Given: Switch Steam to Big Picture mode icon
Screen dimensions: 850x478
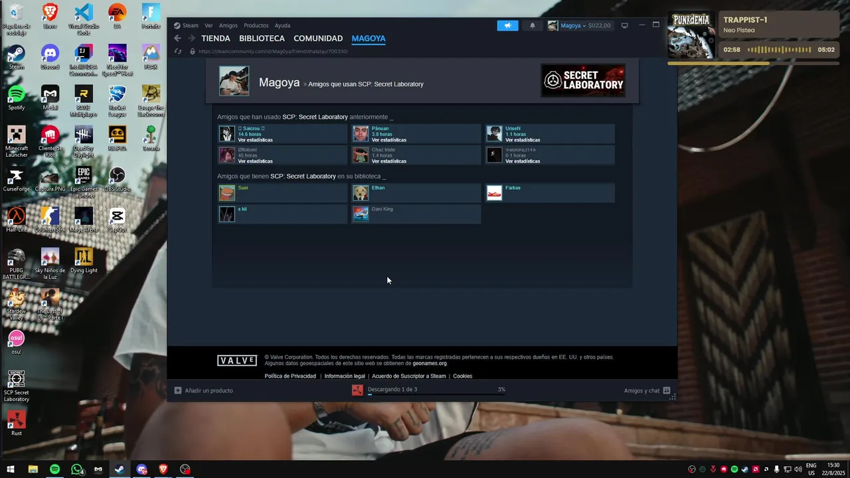Looking at the screenshot, I should 624,25.
